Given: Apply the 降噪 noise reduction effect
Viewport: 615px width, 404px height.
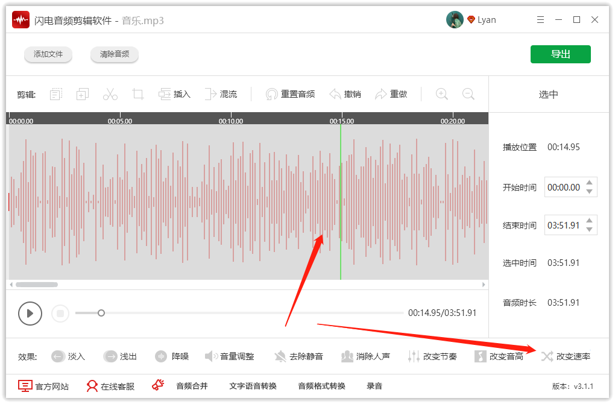Looking at the screenshot, I should 172,356.
